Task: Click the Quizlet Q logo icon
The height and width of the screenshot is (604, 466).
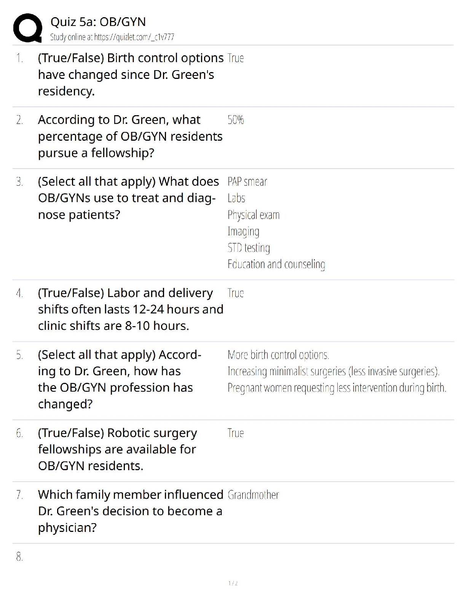Action: (27, 28)
